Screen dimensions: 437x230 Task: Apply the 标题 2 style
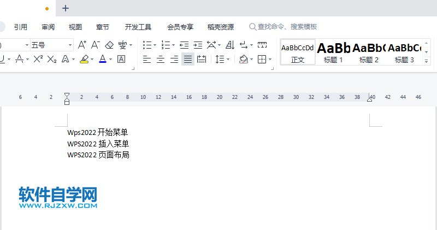click(369, 52)
